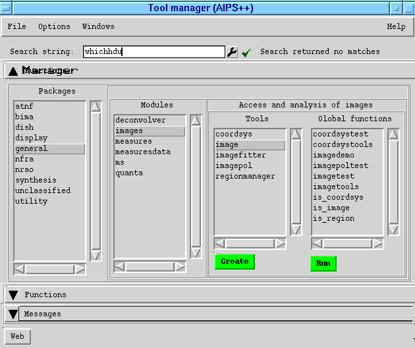Collapse the Manager section triangle
The image size is (415, 348).
pos(13,71)
